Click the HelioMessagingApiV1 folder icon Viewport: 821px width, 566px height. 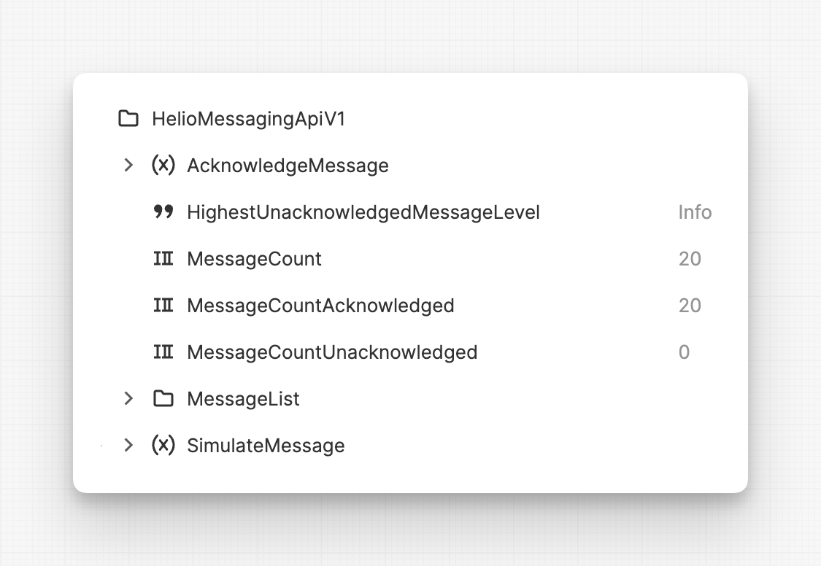128,119
